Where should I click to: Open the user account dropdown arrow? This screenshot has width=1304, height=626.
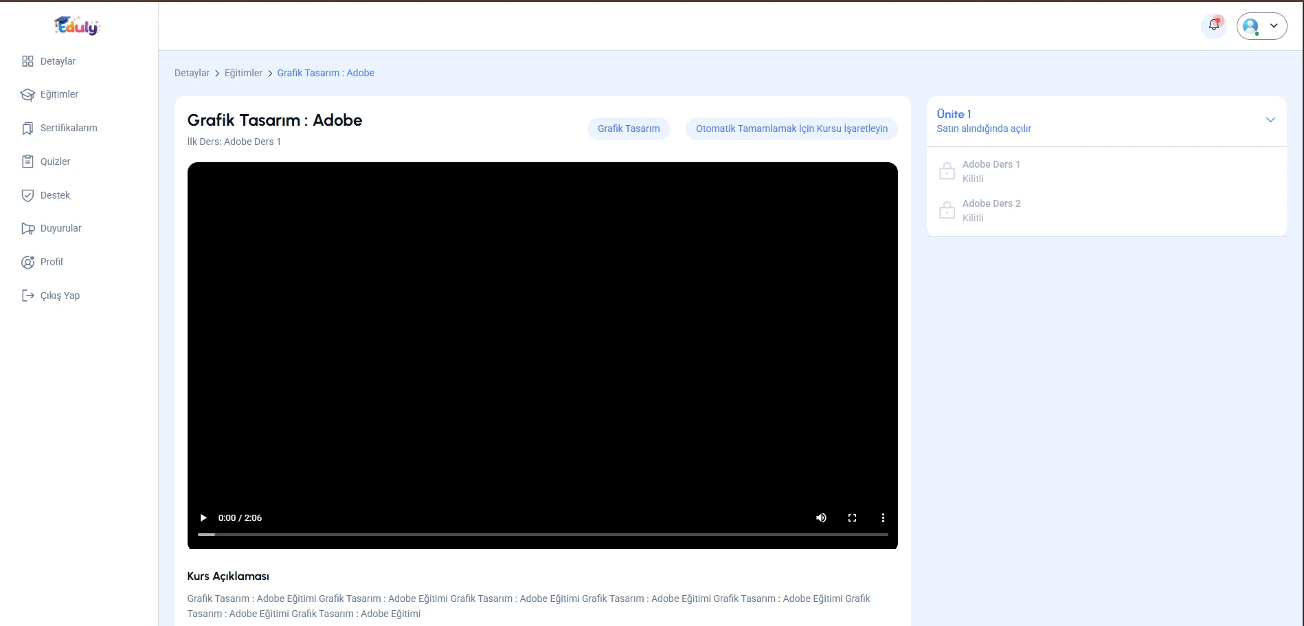(1274, 26)
